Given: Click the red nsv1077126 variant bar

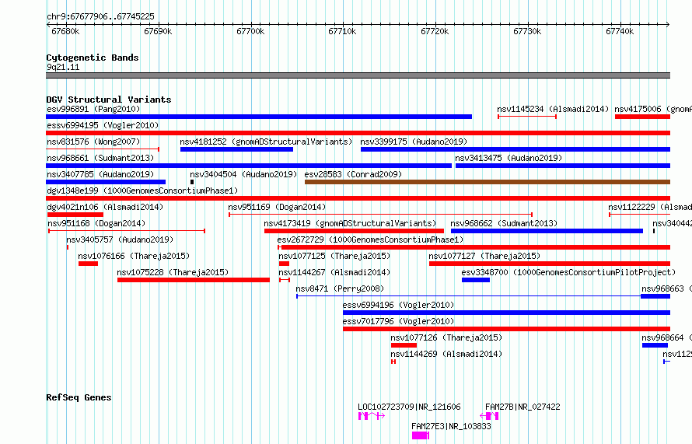Looking at the screenshot, I should pos(404,345).
